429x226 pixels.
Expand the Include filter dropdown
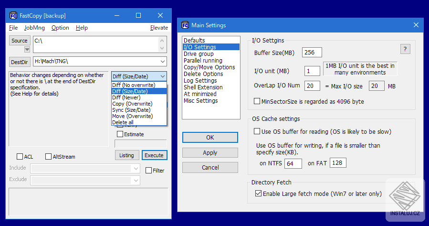[x=136, y=169]
